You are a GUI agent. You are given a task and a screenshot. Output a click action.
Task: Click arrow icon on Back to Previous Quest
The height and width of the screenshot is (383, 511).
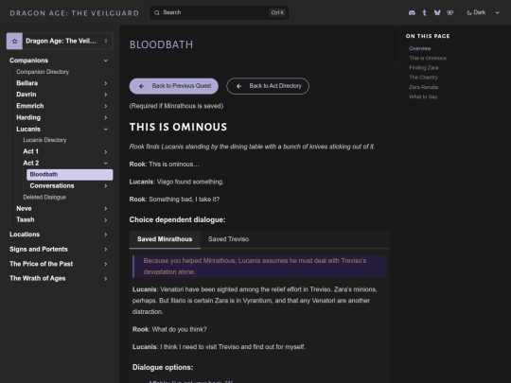tap(141, 86)
